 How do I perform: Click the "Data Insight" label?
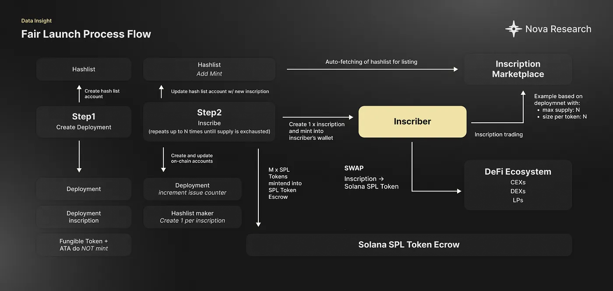(36, 21)
